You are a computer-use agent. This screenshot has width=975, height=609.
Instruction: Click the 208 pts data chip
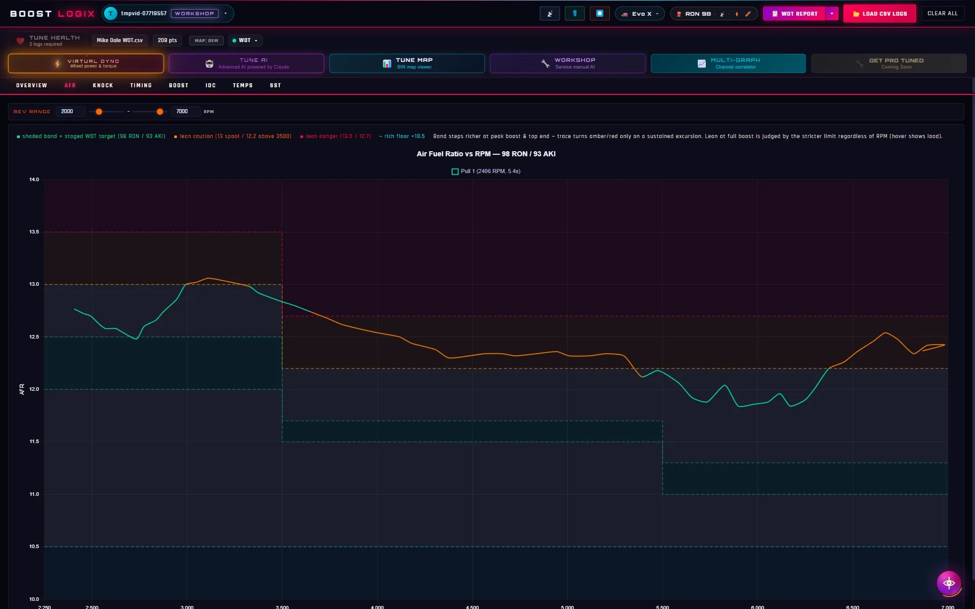[x=167, y=41]
